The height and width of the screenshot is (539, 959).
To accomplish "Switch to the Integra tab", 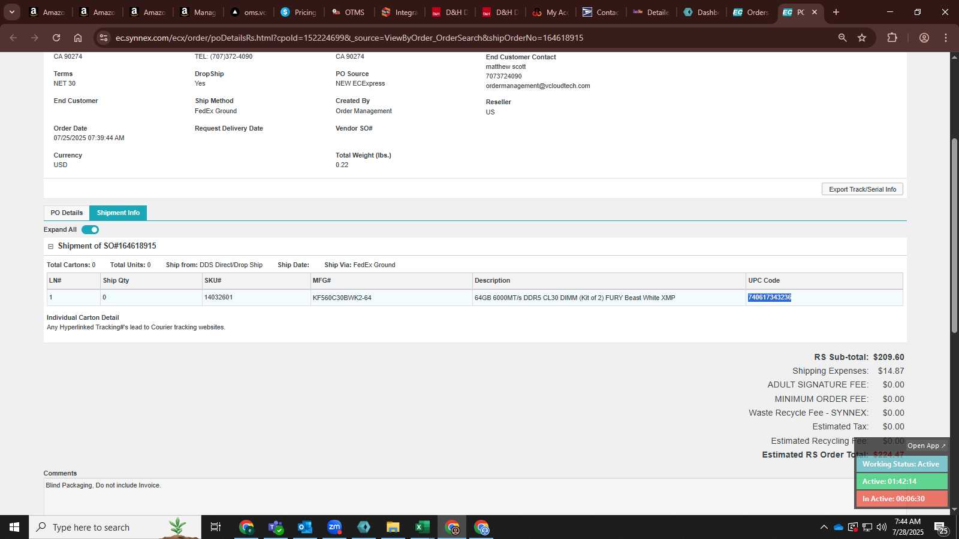I will (x=399, y=12).
